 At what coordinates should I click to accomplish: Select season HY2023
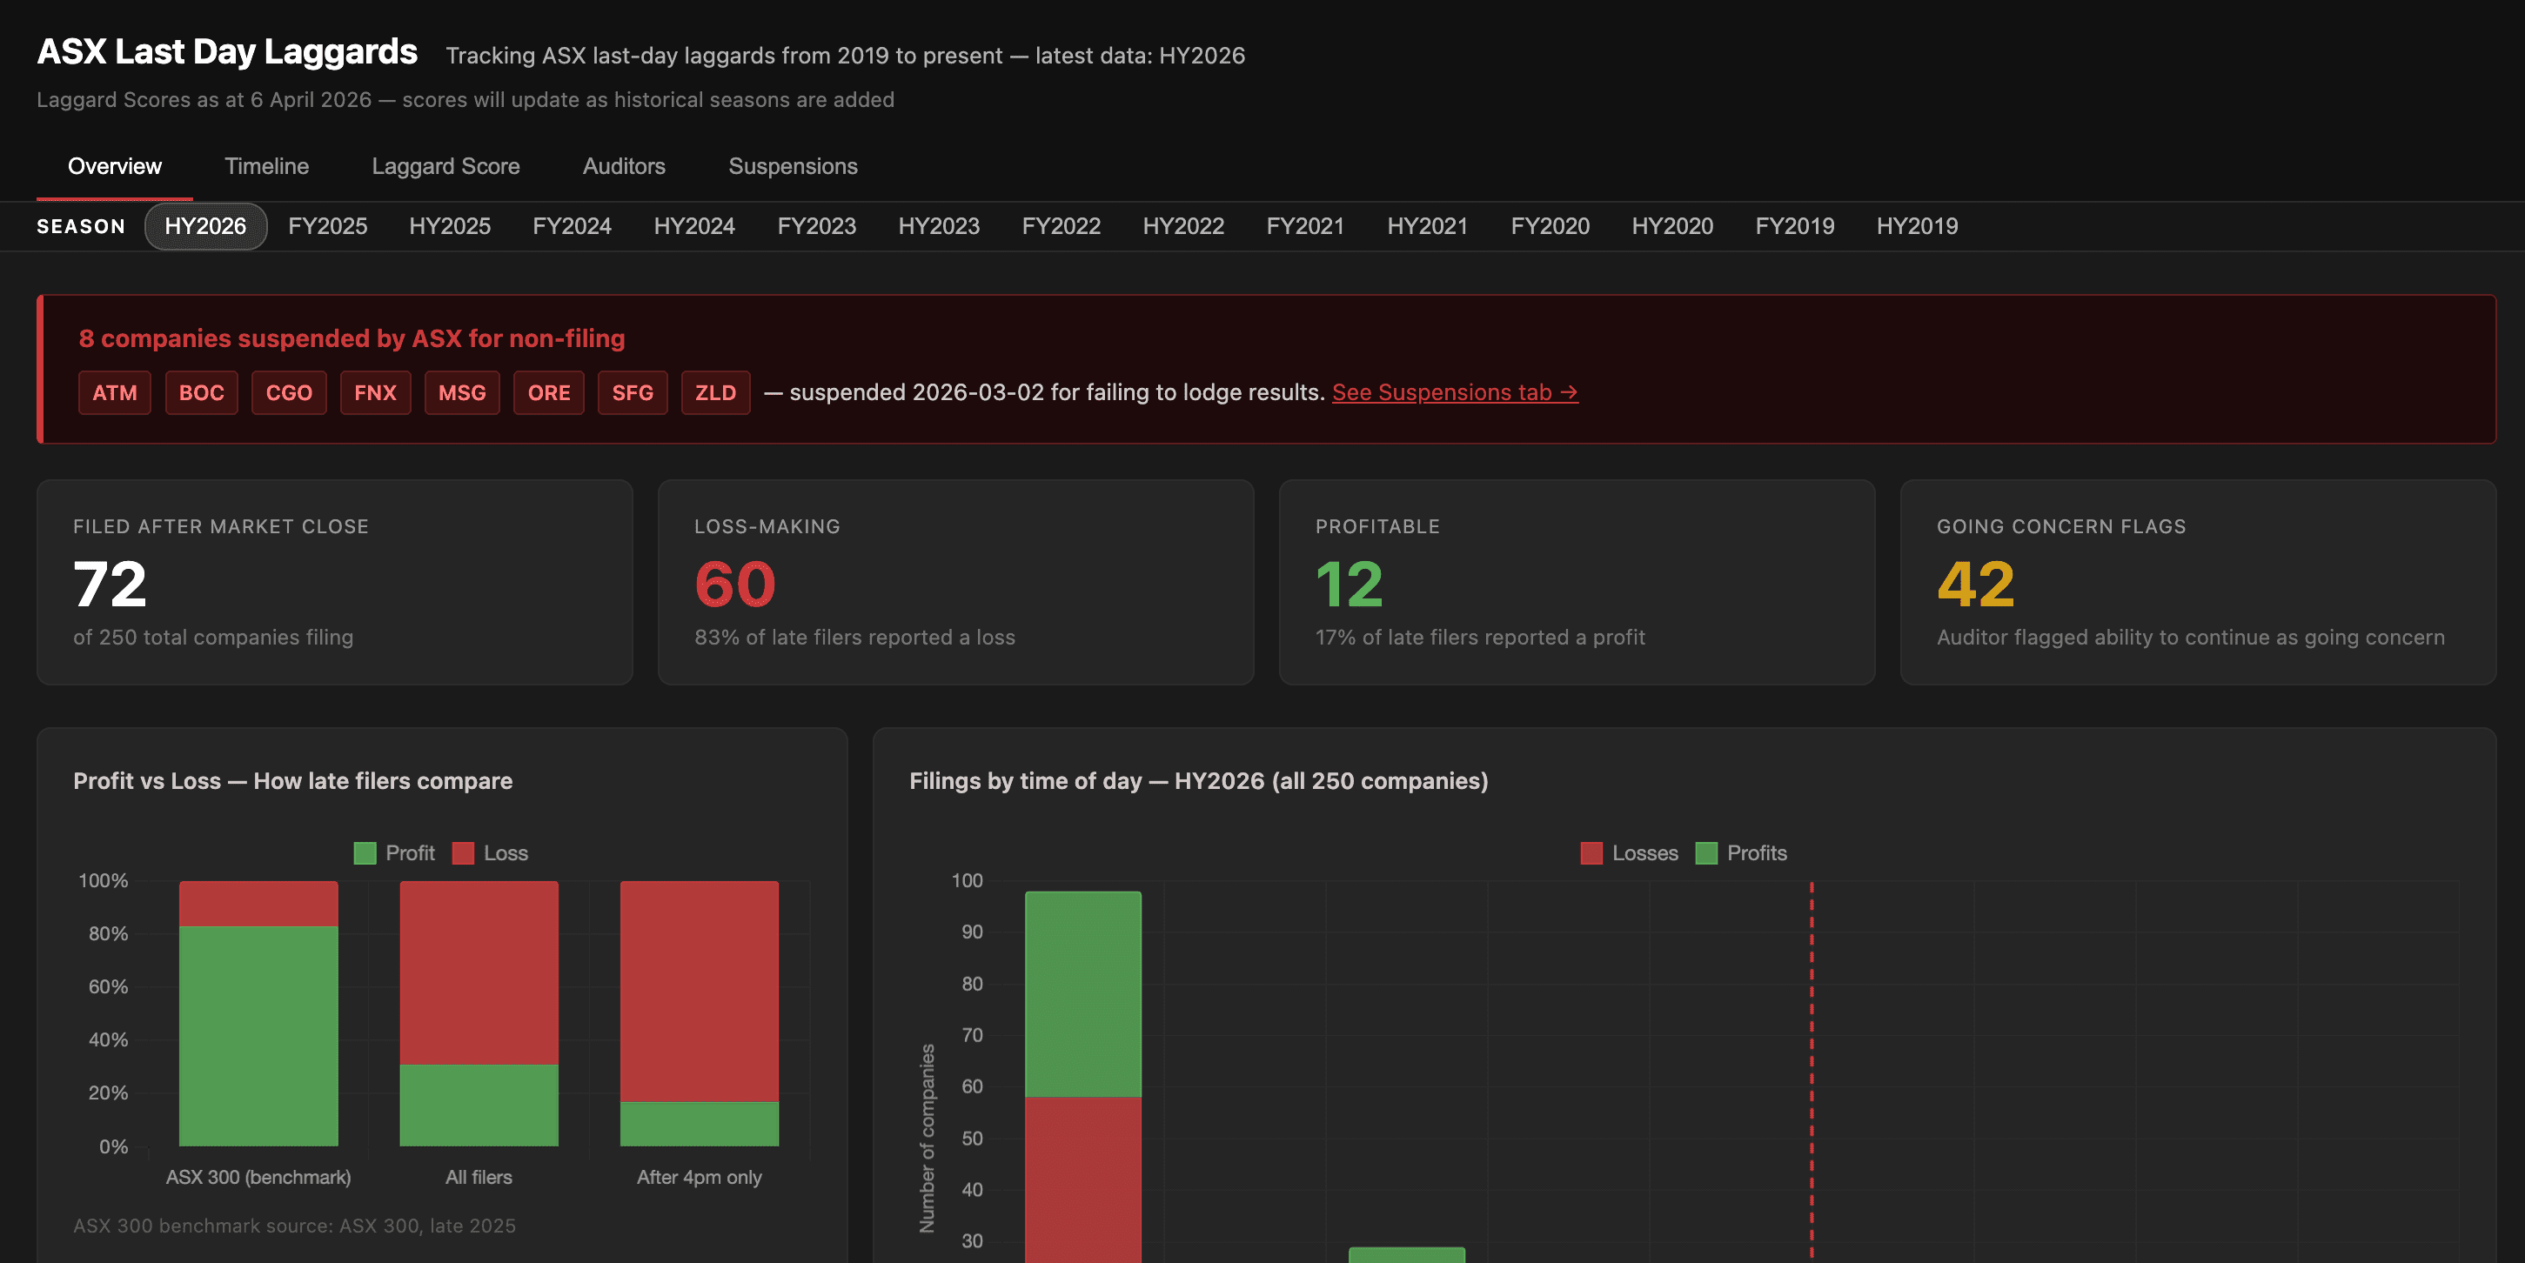click(939, 226)
